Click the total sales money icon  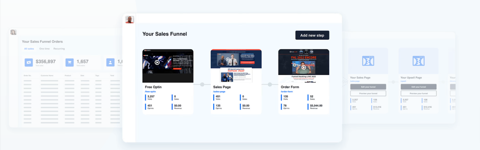point(29,62)
